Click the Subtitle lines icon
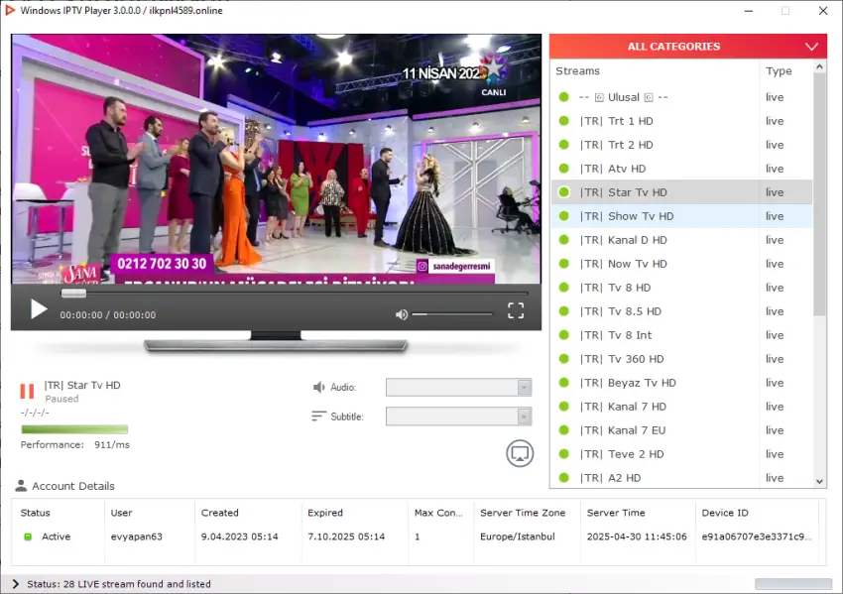The height and width of the screenshot is (594, 843). coord(318,416)
